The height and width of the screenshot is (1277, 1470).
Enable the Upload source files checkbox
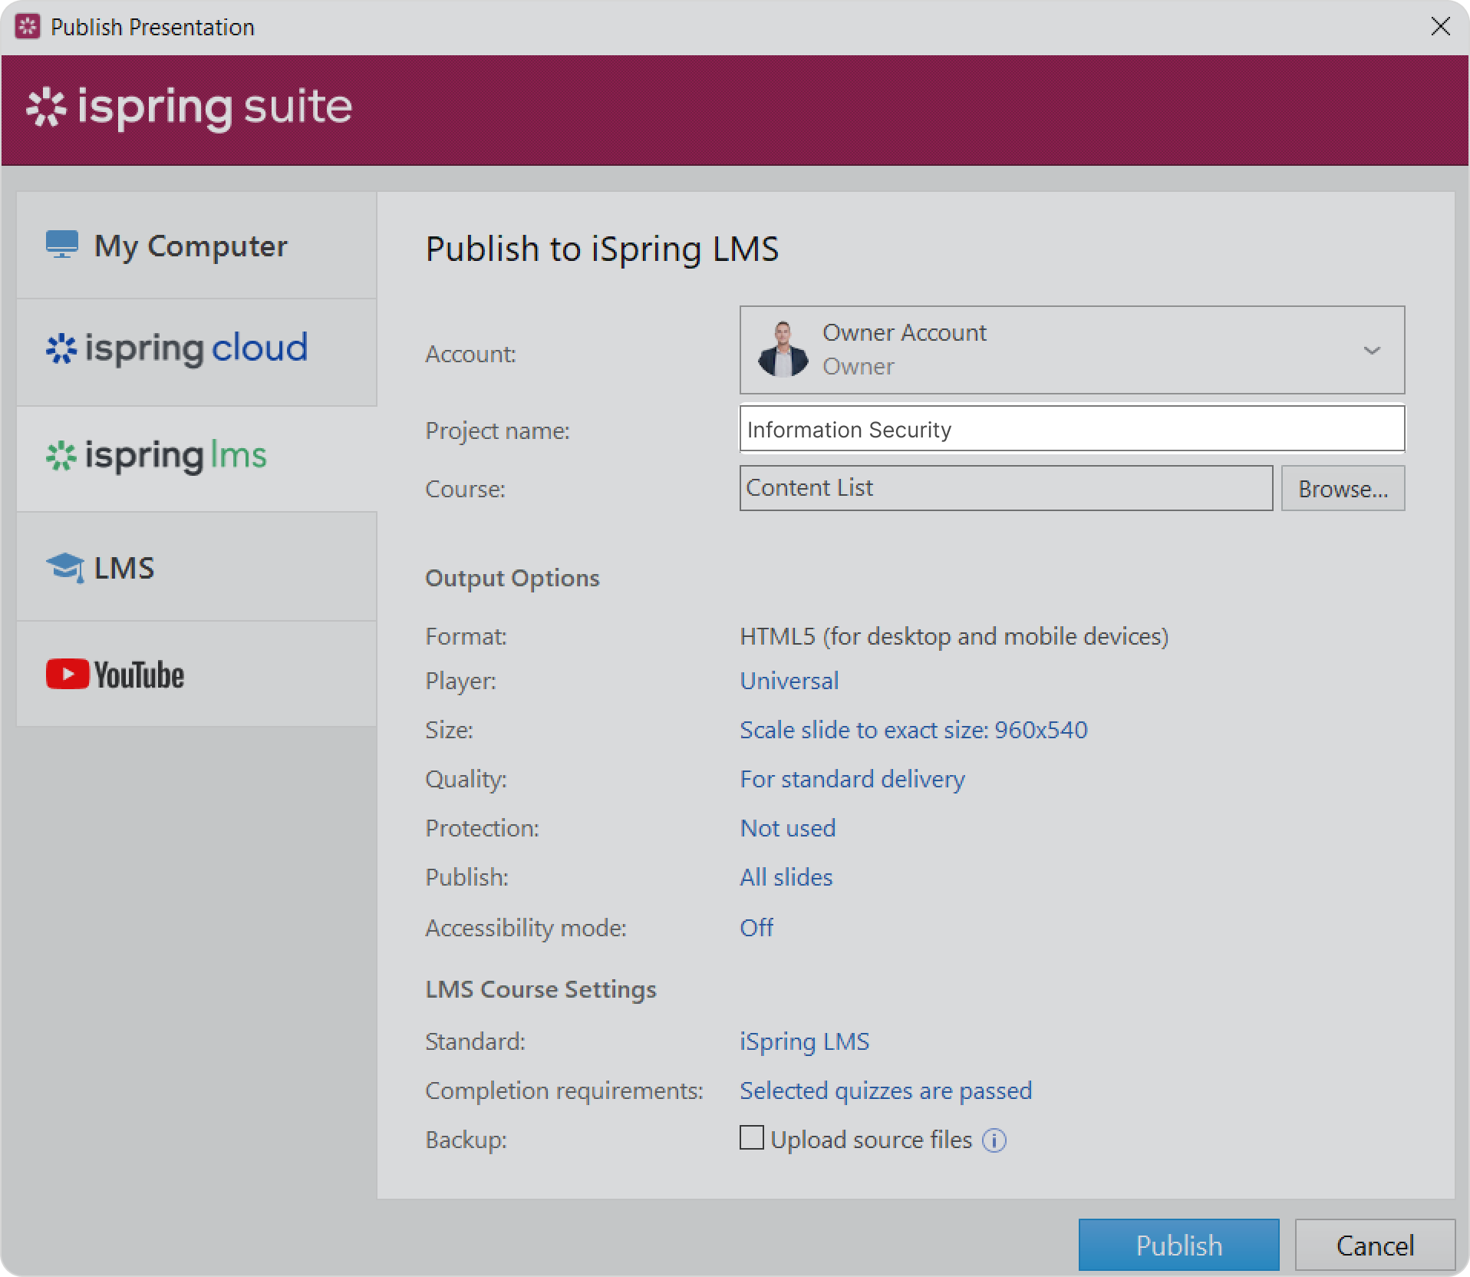coord(752,1138)
